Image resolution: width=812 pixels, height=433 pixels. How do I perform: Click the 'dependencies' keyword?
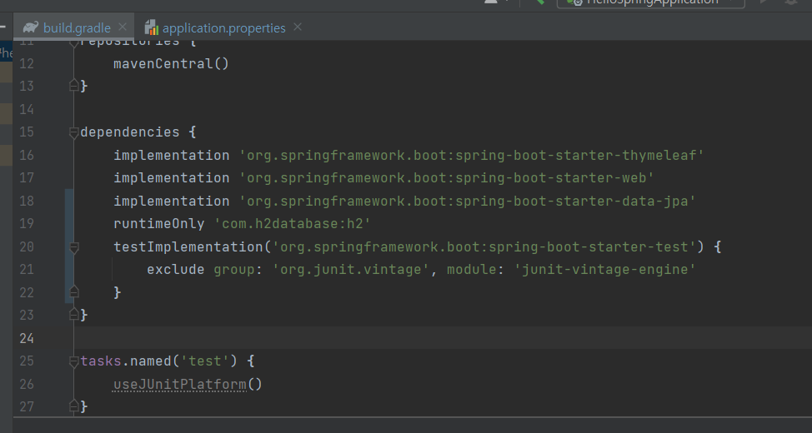click(129, 132)
